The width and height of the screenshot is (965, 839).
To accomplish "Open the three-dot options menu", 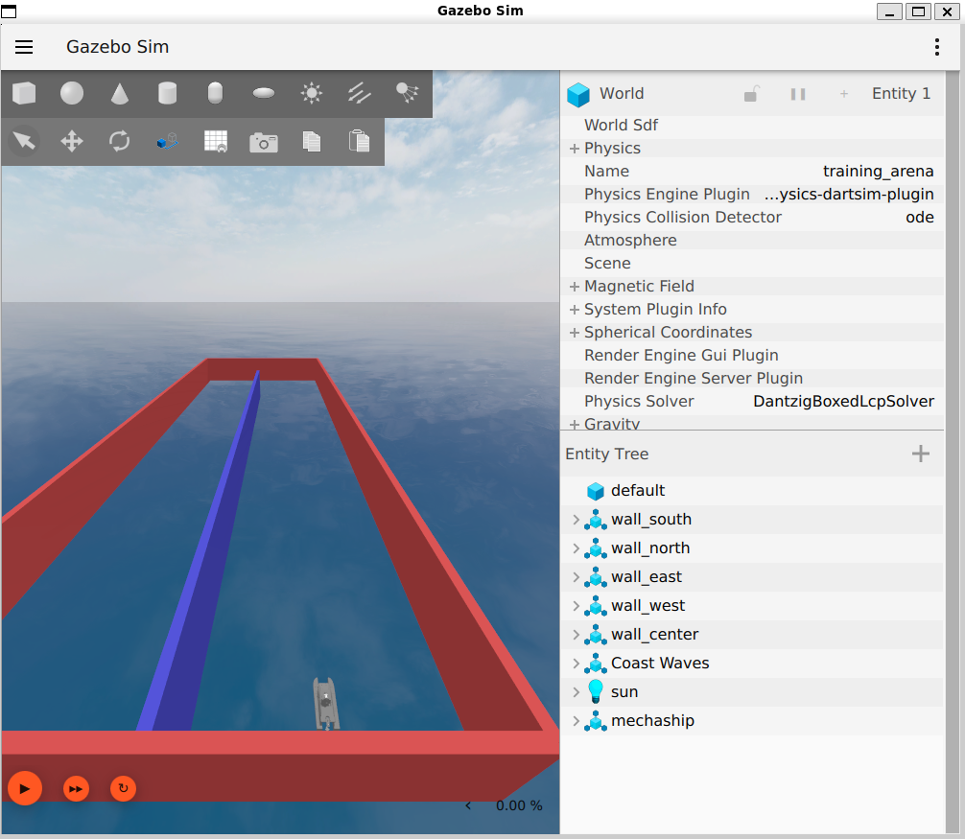I will (936, 47).
